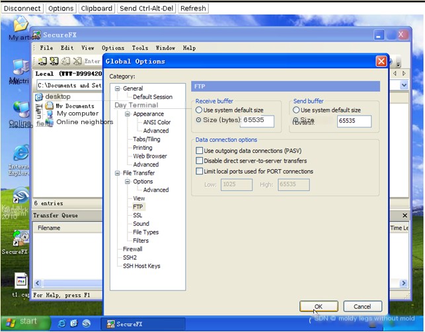This screenshot has width=425, height=332.
Task: Click the third quick launch swirl icon
Action: tap(86, 323)
